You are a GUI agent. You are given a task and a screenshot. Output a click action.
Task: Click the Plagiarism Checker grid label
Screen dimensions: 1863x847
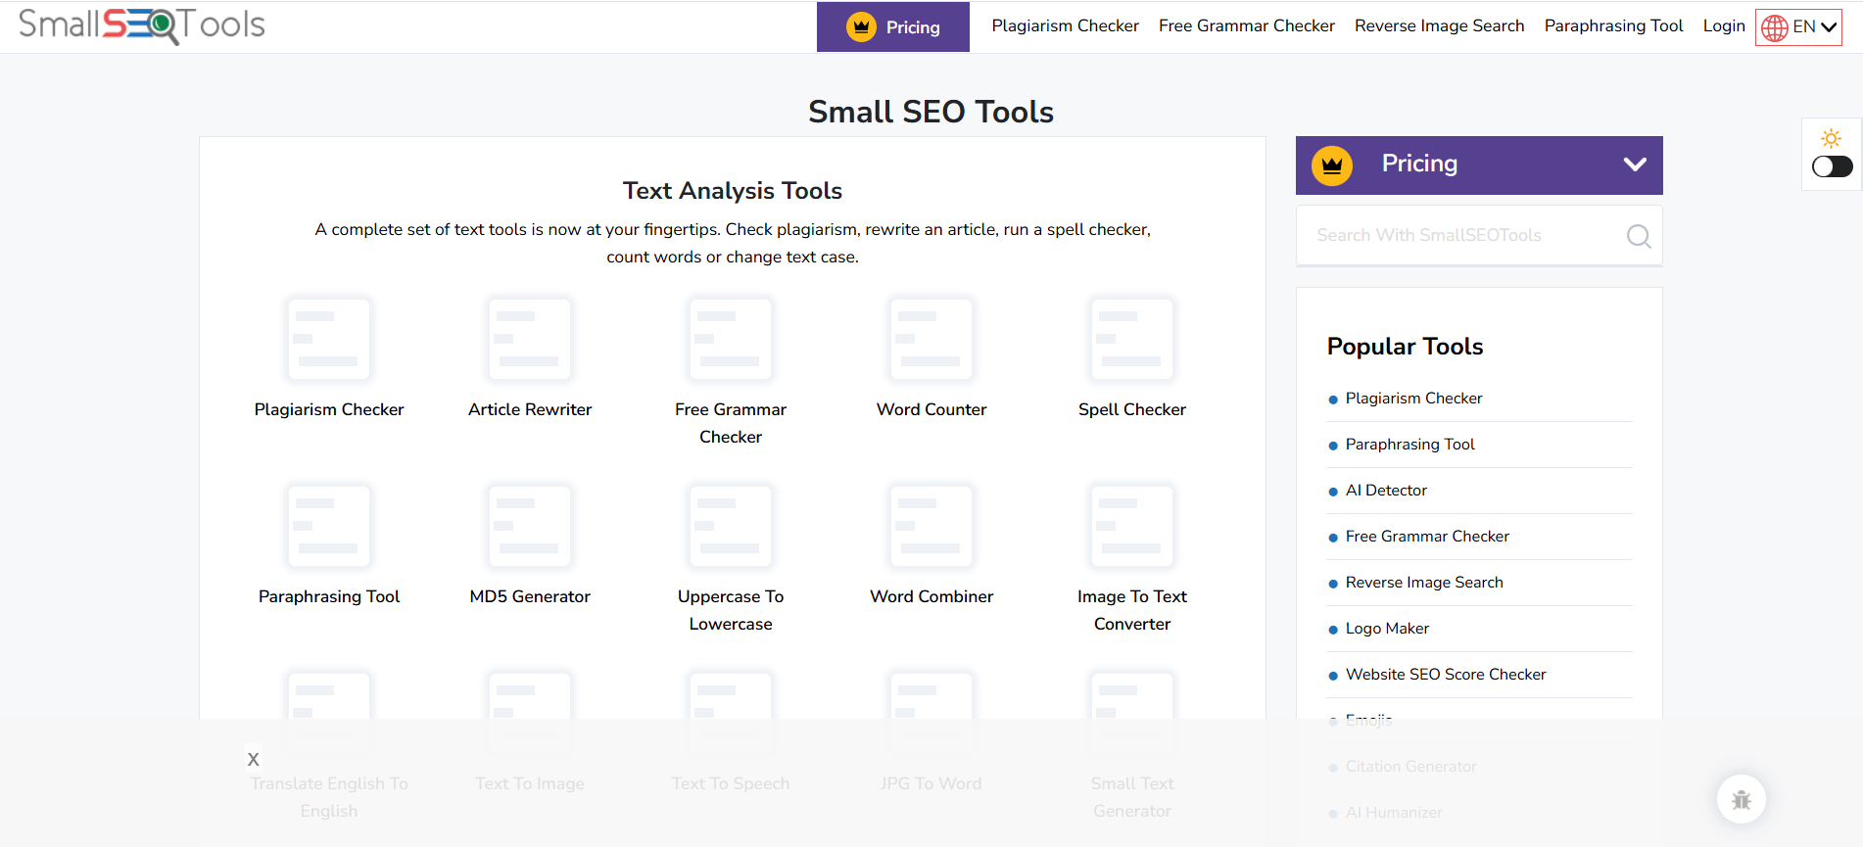(329, 409)
